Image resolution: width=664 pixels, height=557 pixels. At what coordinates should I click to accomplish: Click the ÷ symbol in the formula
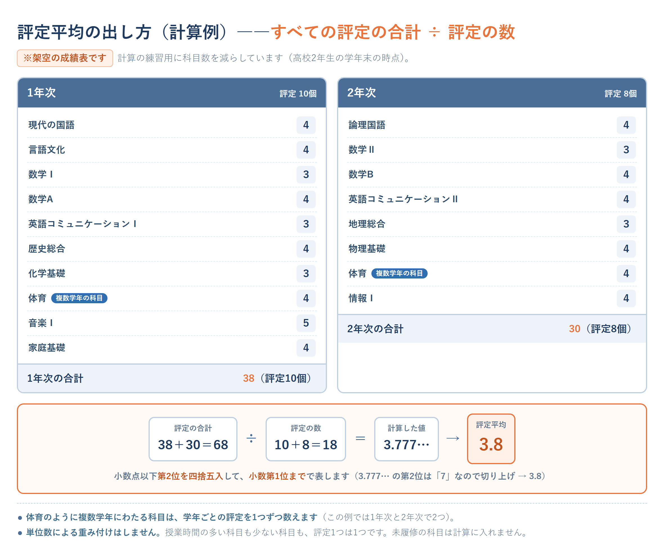point(251,439)
